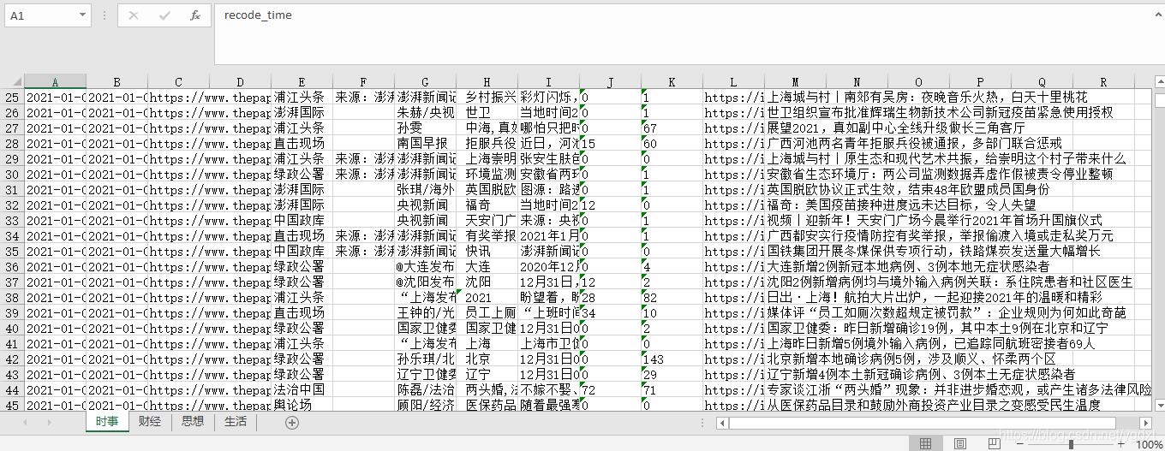This screenshot has height=451, width=1165.
Task: Click cell 67 in row 27
Action: coord(672,128)
